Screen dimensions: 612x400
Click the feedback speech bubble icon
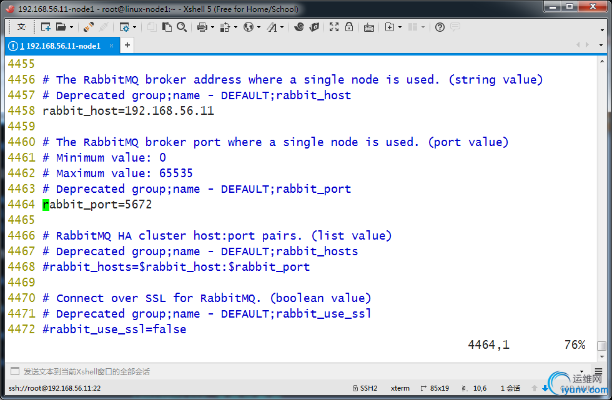click(x=455, y=27)
